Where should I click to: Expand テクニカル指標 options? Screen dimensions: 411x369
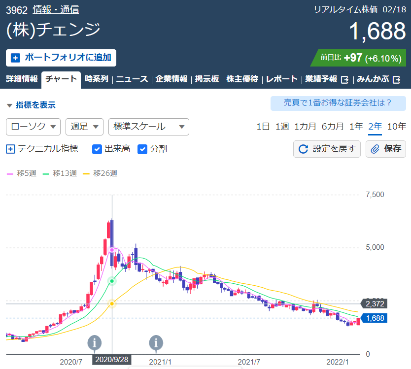coord(42,149)
